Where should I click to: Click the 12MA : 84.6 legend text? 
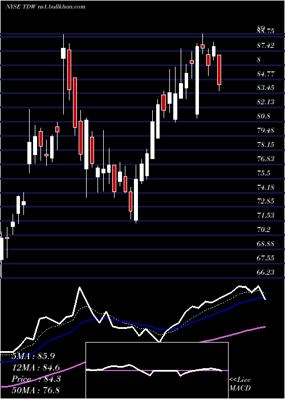click(x=36, y=368)
